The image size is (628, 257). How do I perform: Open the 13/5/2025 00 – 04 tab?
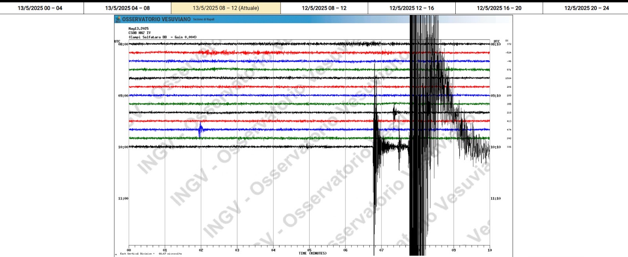coord(40,8)
